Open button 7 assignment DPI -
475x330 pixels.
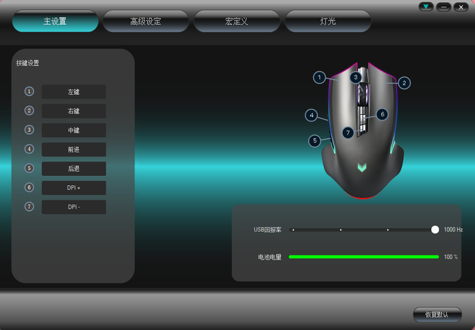coord(74,207)
